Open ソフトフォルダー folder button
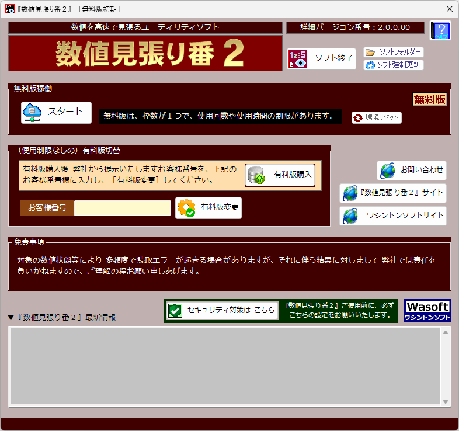Image resolution: width=459 pixels, height=431 pixels. click(394, 52)
